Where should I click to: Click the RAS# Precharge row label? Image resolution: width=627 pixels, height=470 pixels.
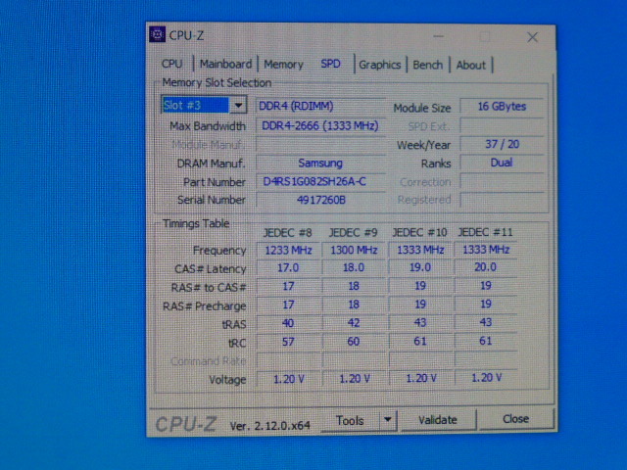[x=205, y=306]
